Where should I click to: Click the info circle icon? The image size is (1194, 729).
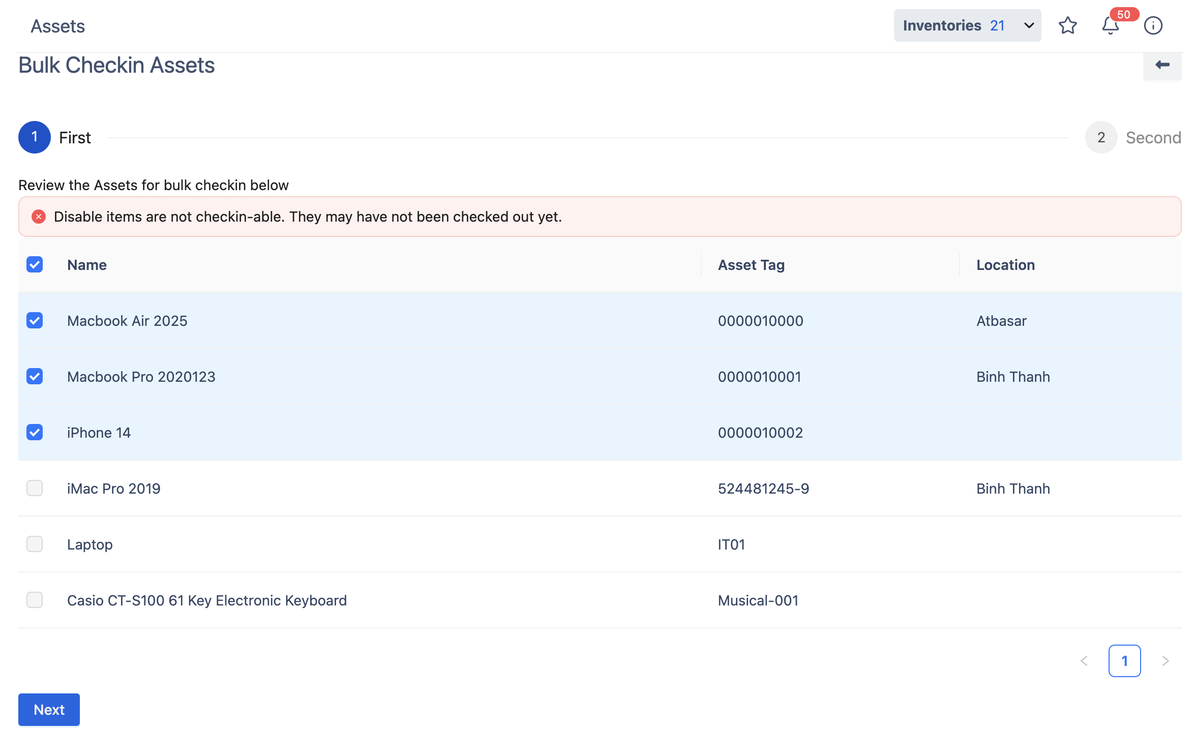[1153, 25]
